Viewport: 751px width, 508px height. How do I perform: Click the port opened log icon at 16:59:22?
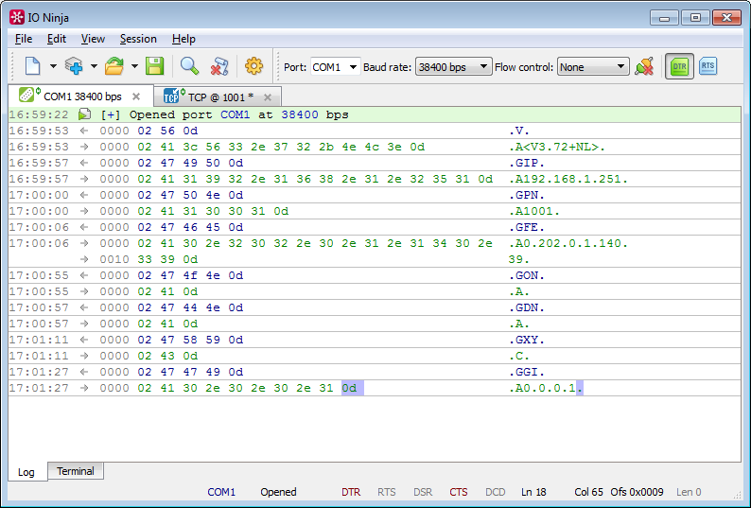point(85,114)
